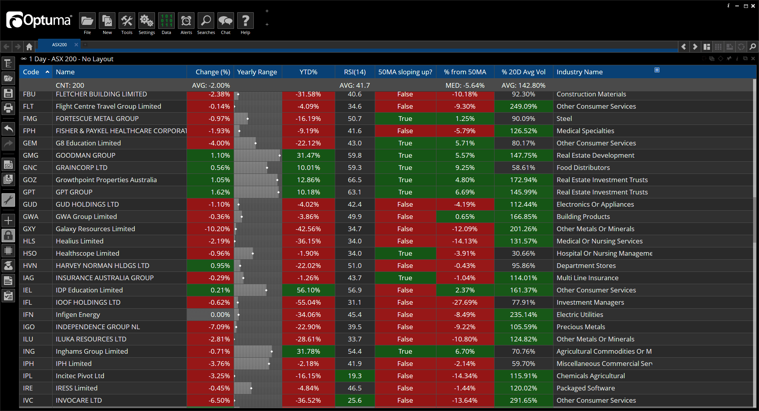The height and width of the screenshot is (411, 759).
Task: Click the export images download icon
Action: pyautogui.click(x=8, y=179)
